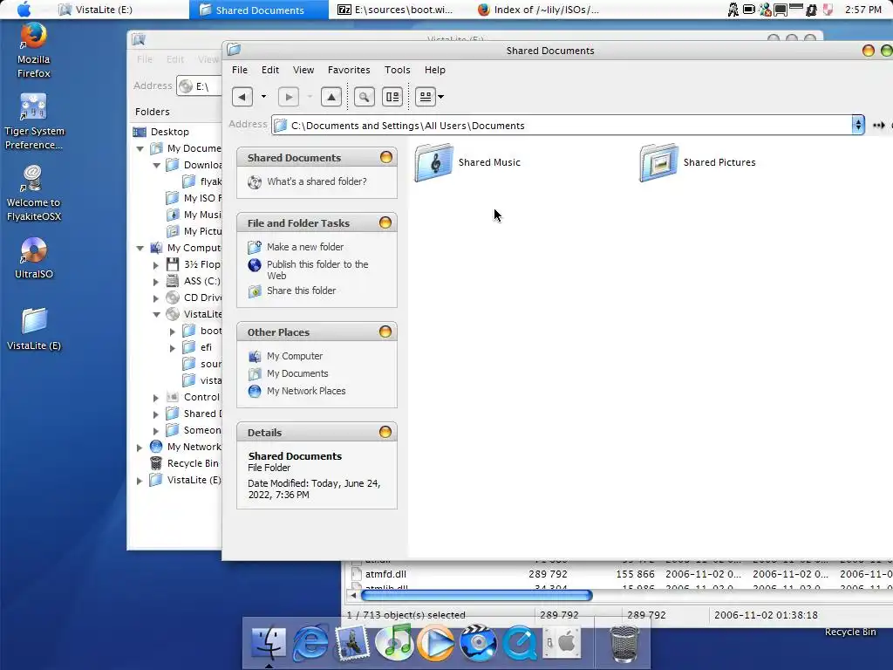
Task: Select atmfd.dll in the file list
Action: [x=385, y=574]
